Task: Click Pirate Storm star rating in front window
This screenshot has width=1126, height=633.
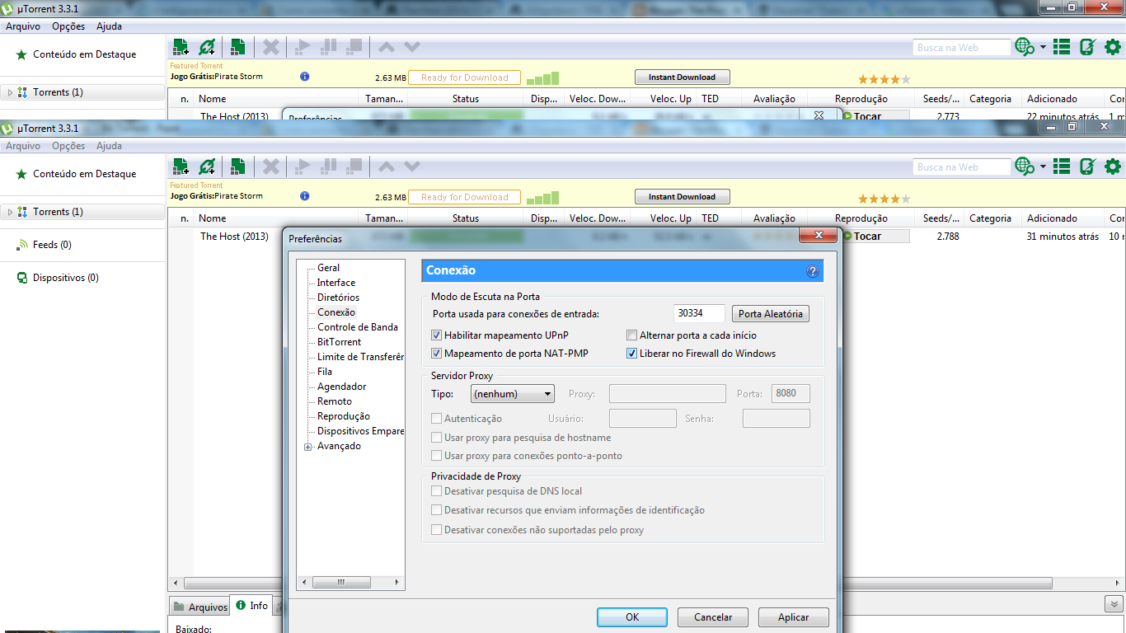Action: click(884, 198)
